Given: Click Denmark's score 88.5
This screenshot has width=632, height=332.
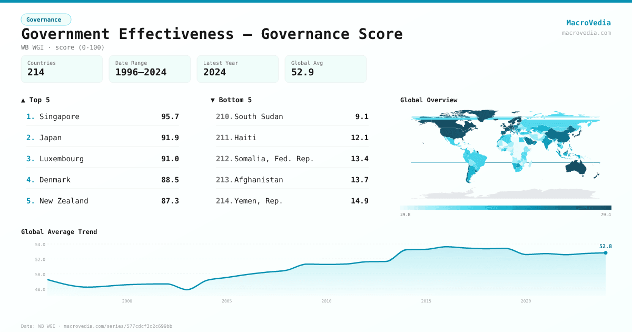Looking at the screenshot, I should coord(170,180).
